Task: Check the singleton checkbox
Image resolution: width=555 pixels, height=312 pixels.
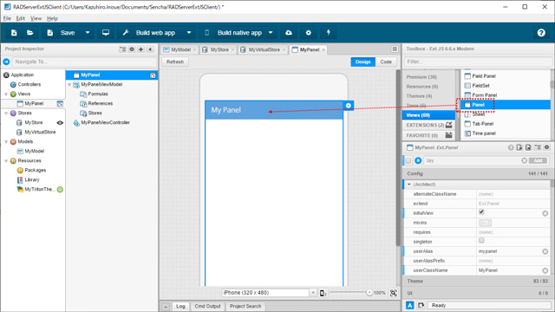Action: pos(481,241)
